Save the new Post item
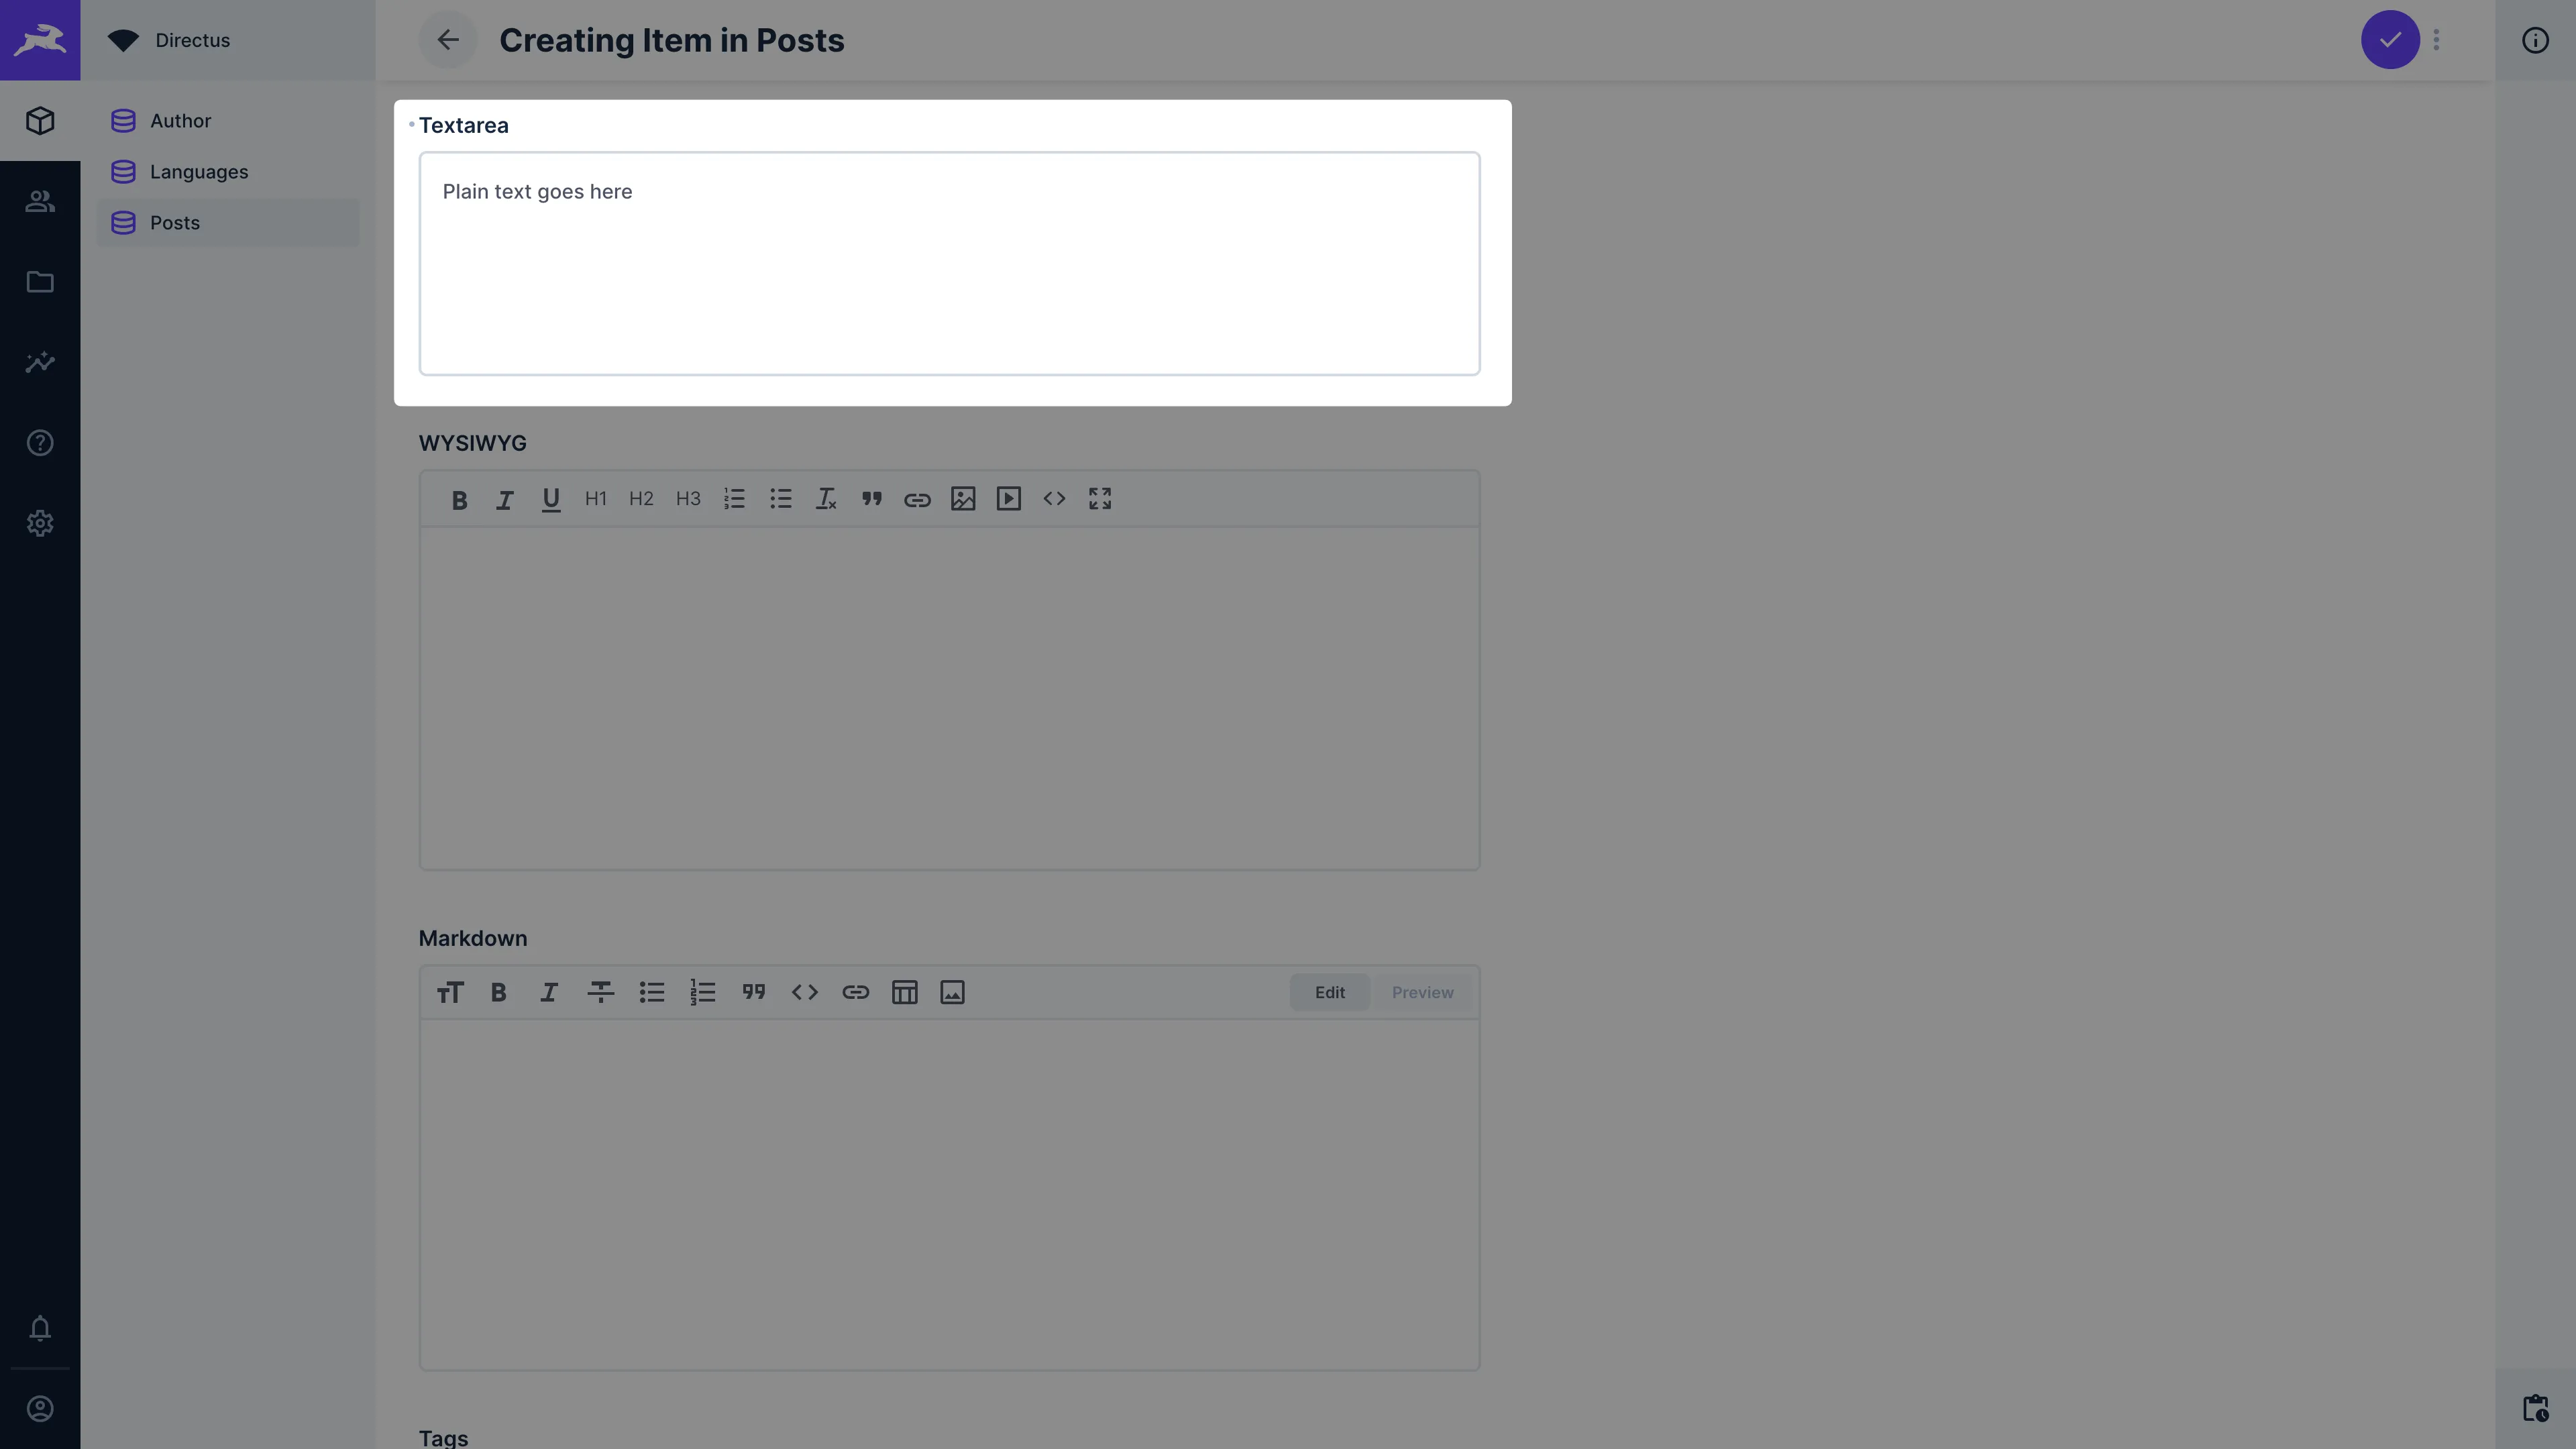The image size is (2576, 1449). (2390, 39)
